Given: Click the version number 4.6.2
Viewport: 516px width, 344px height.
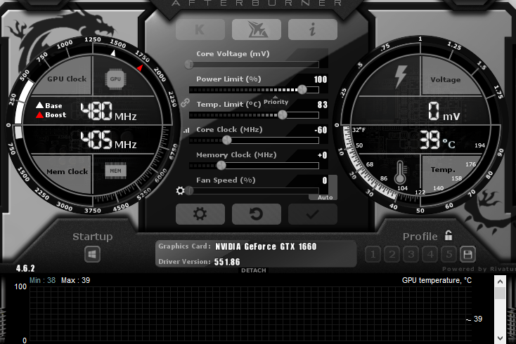Looking at the screenshot, I should pyautogui.click(x=25, y=268).
